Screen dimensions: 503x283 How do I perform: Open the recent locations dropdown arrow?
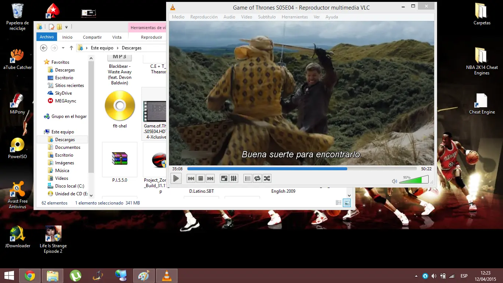63,48
